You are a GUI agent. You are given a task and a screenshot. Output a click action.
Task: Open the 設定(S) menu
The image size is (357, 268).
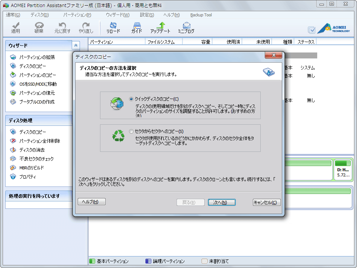147,15
